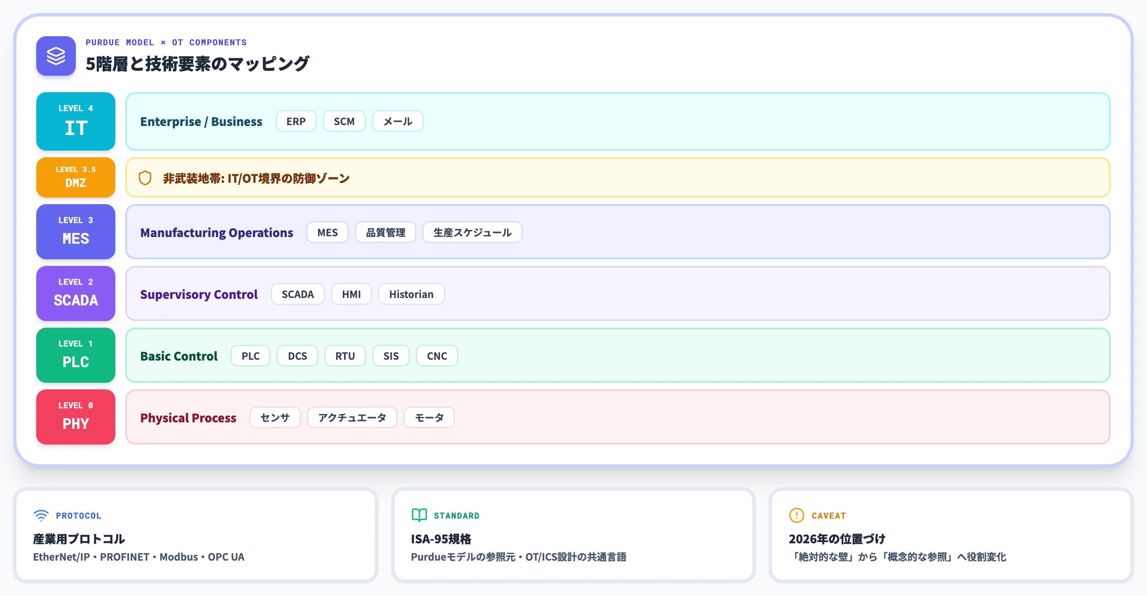Click the Enterprise / Business heading
This screenshot has height=596, width=1147.
click(201, 121)
